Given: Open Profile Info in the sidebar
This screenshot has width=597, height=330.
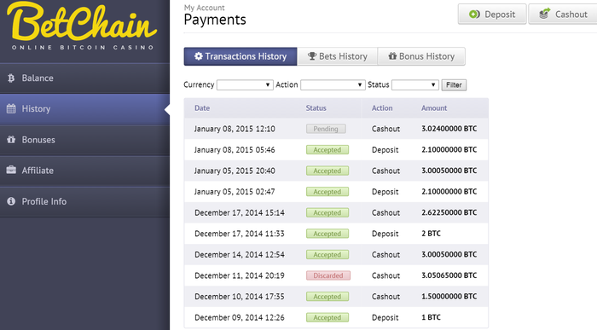Looking at the screenshot, I should [84, 201].
